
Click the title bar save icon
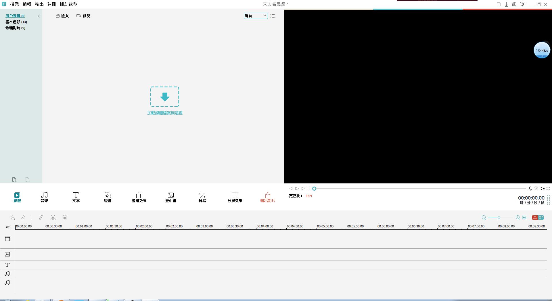[x=499, y=4]
